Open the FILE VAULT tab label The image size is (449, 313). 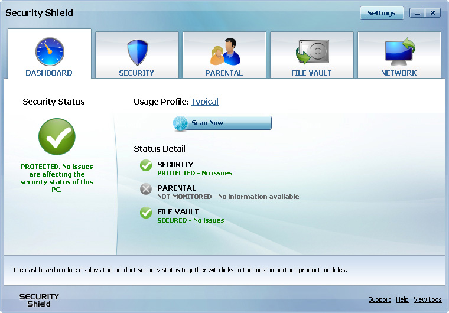(x=311, y=73)
